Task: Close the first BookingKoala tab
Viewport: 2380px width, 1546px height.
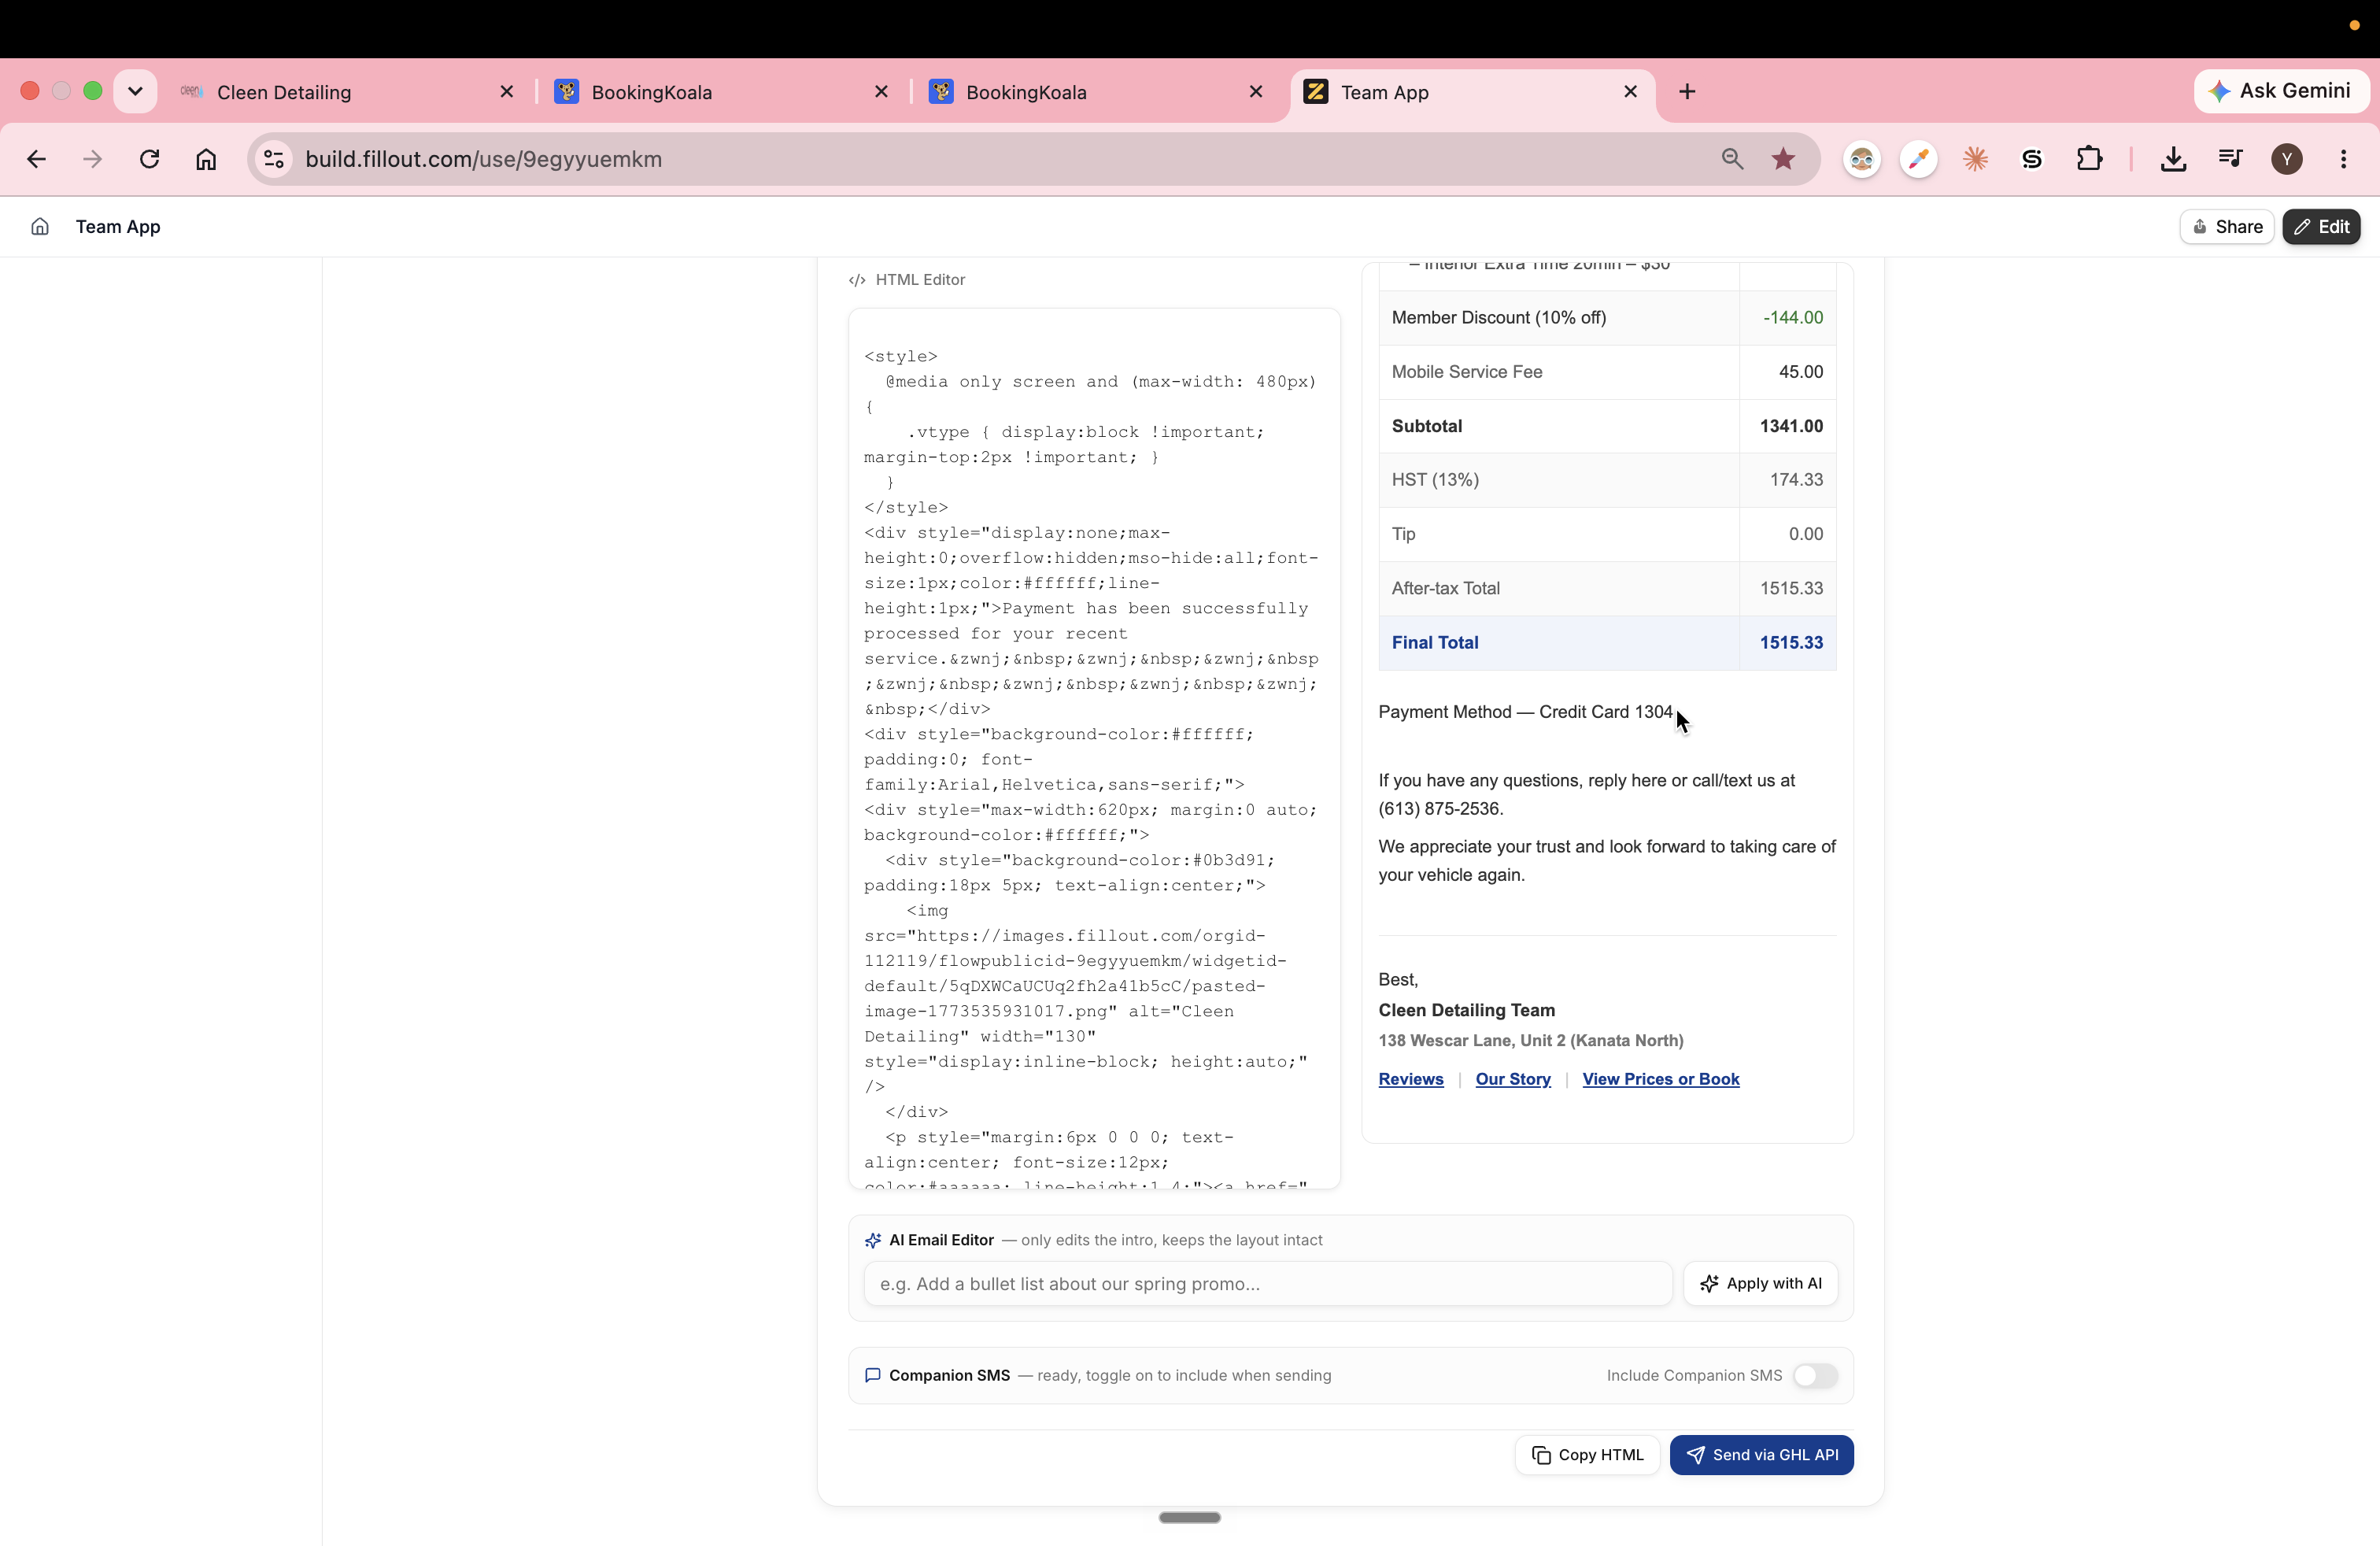Action: point(881,91)
